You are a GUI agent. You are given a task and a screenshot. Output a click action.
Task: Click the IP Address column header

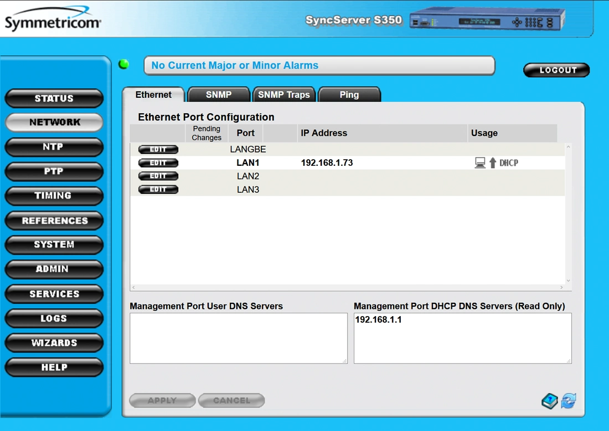click(382, 133)
